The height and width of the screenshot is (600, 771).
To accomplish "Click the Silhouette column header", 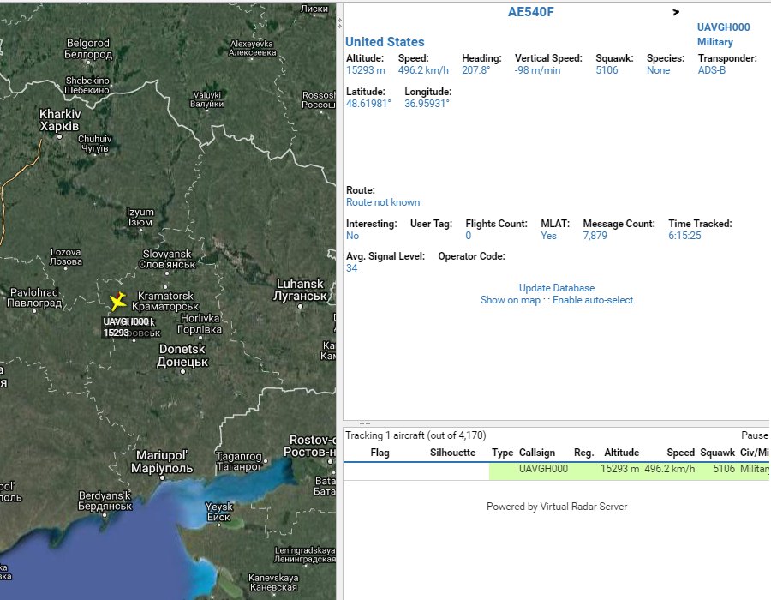I will [x=452, y=453].
